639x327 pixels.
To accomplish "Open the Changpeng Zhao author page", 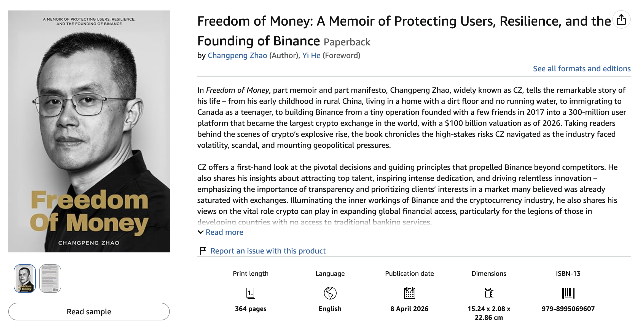I will coord(238,55).
